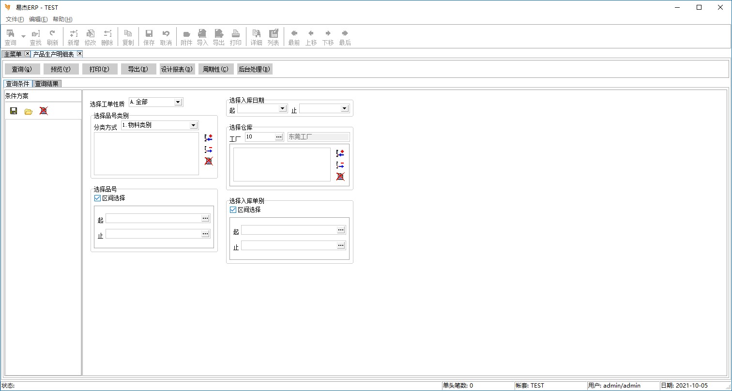Image resolution: width=732 pixels, height=391 pixels.
Task: Uncheck 区间选择 under 选择入库单别
Action: click(233, 210)
